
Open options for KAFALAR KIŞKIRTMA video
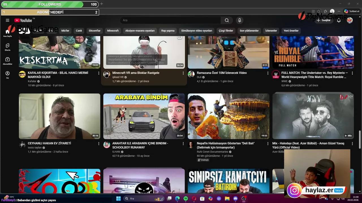[x=99, y=73]
